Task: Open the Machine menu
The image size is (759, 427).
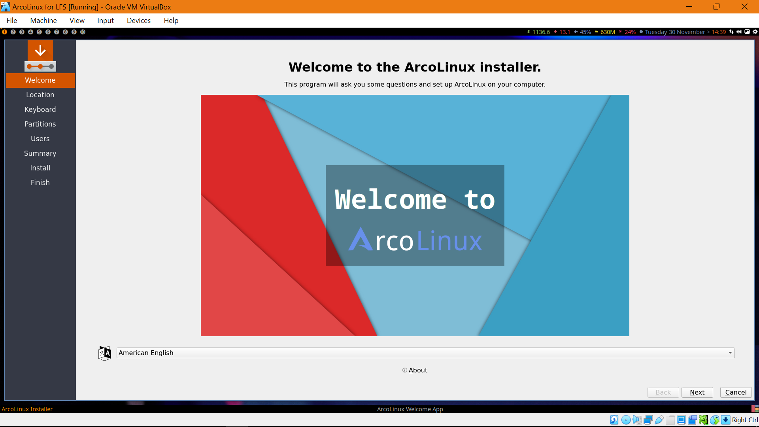Action: 43,21
